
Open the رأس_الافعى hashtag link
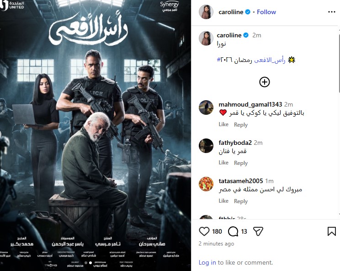tap(270, 60)
